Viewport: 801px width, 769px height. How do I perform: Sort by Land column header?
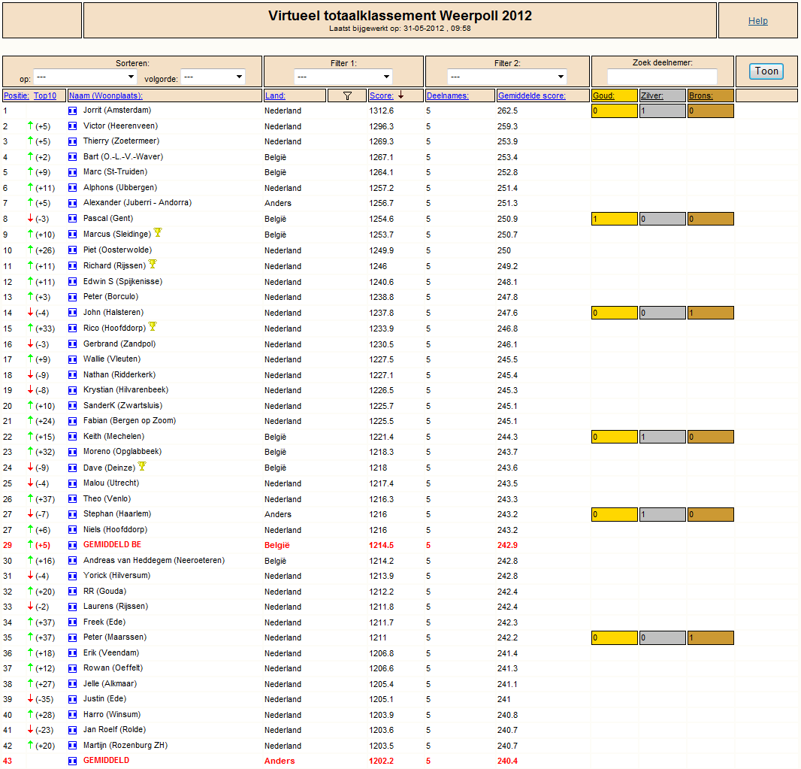[x=275, y=95]
